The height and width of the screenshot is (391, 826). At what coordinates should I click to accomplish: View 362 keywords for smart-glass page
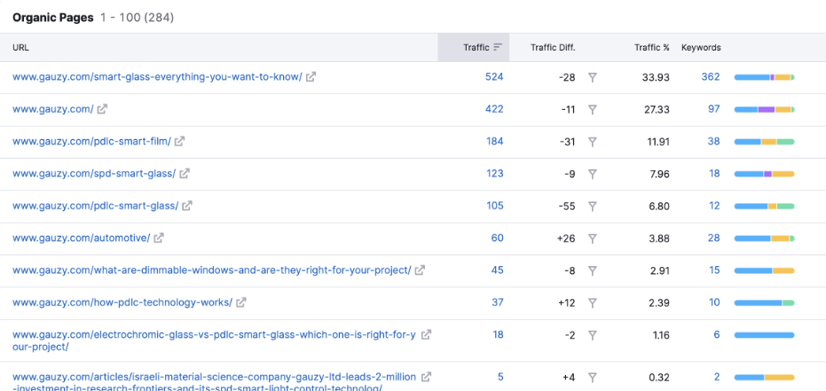pyautogui.click(x=710, y=77)
